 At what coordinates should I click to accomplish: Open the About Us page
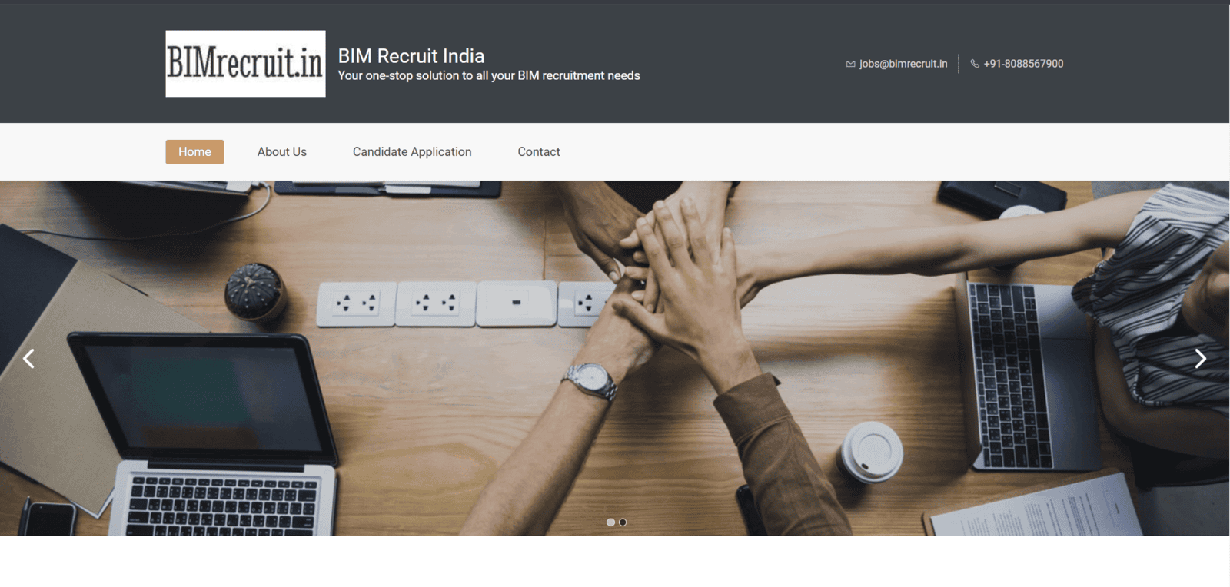[282, 152]
